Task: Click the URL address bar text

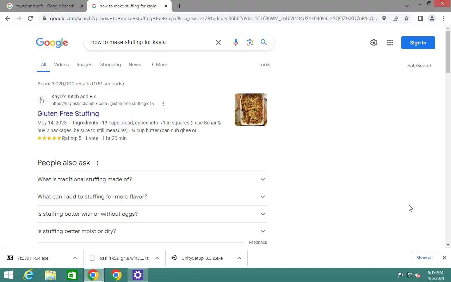Action: tap(213, 18)
